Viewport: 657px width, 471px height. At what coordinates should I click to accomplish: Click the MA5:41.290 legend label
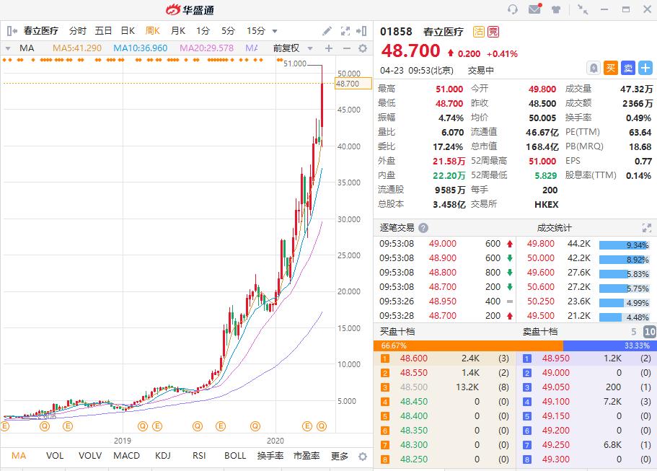click(x=77, y=48)
